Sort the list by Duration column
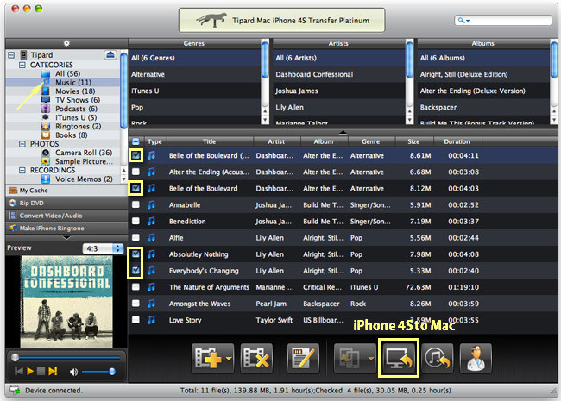Viewport: 561px width, 401px height. tap(457, 141)
